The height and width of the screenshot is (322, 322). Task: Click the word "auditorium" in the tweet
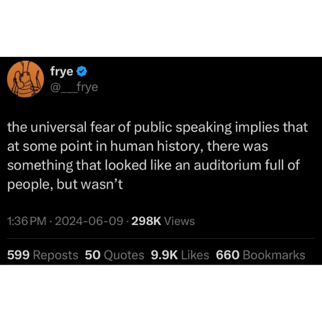pyautogui.click(x=228, y=165)
